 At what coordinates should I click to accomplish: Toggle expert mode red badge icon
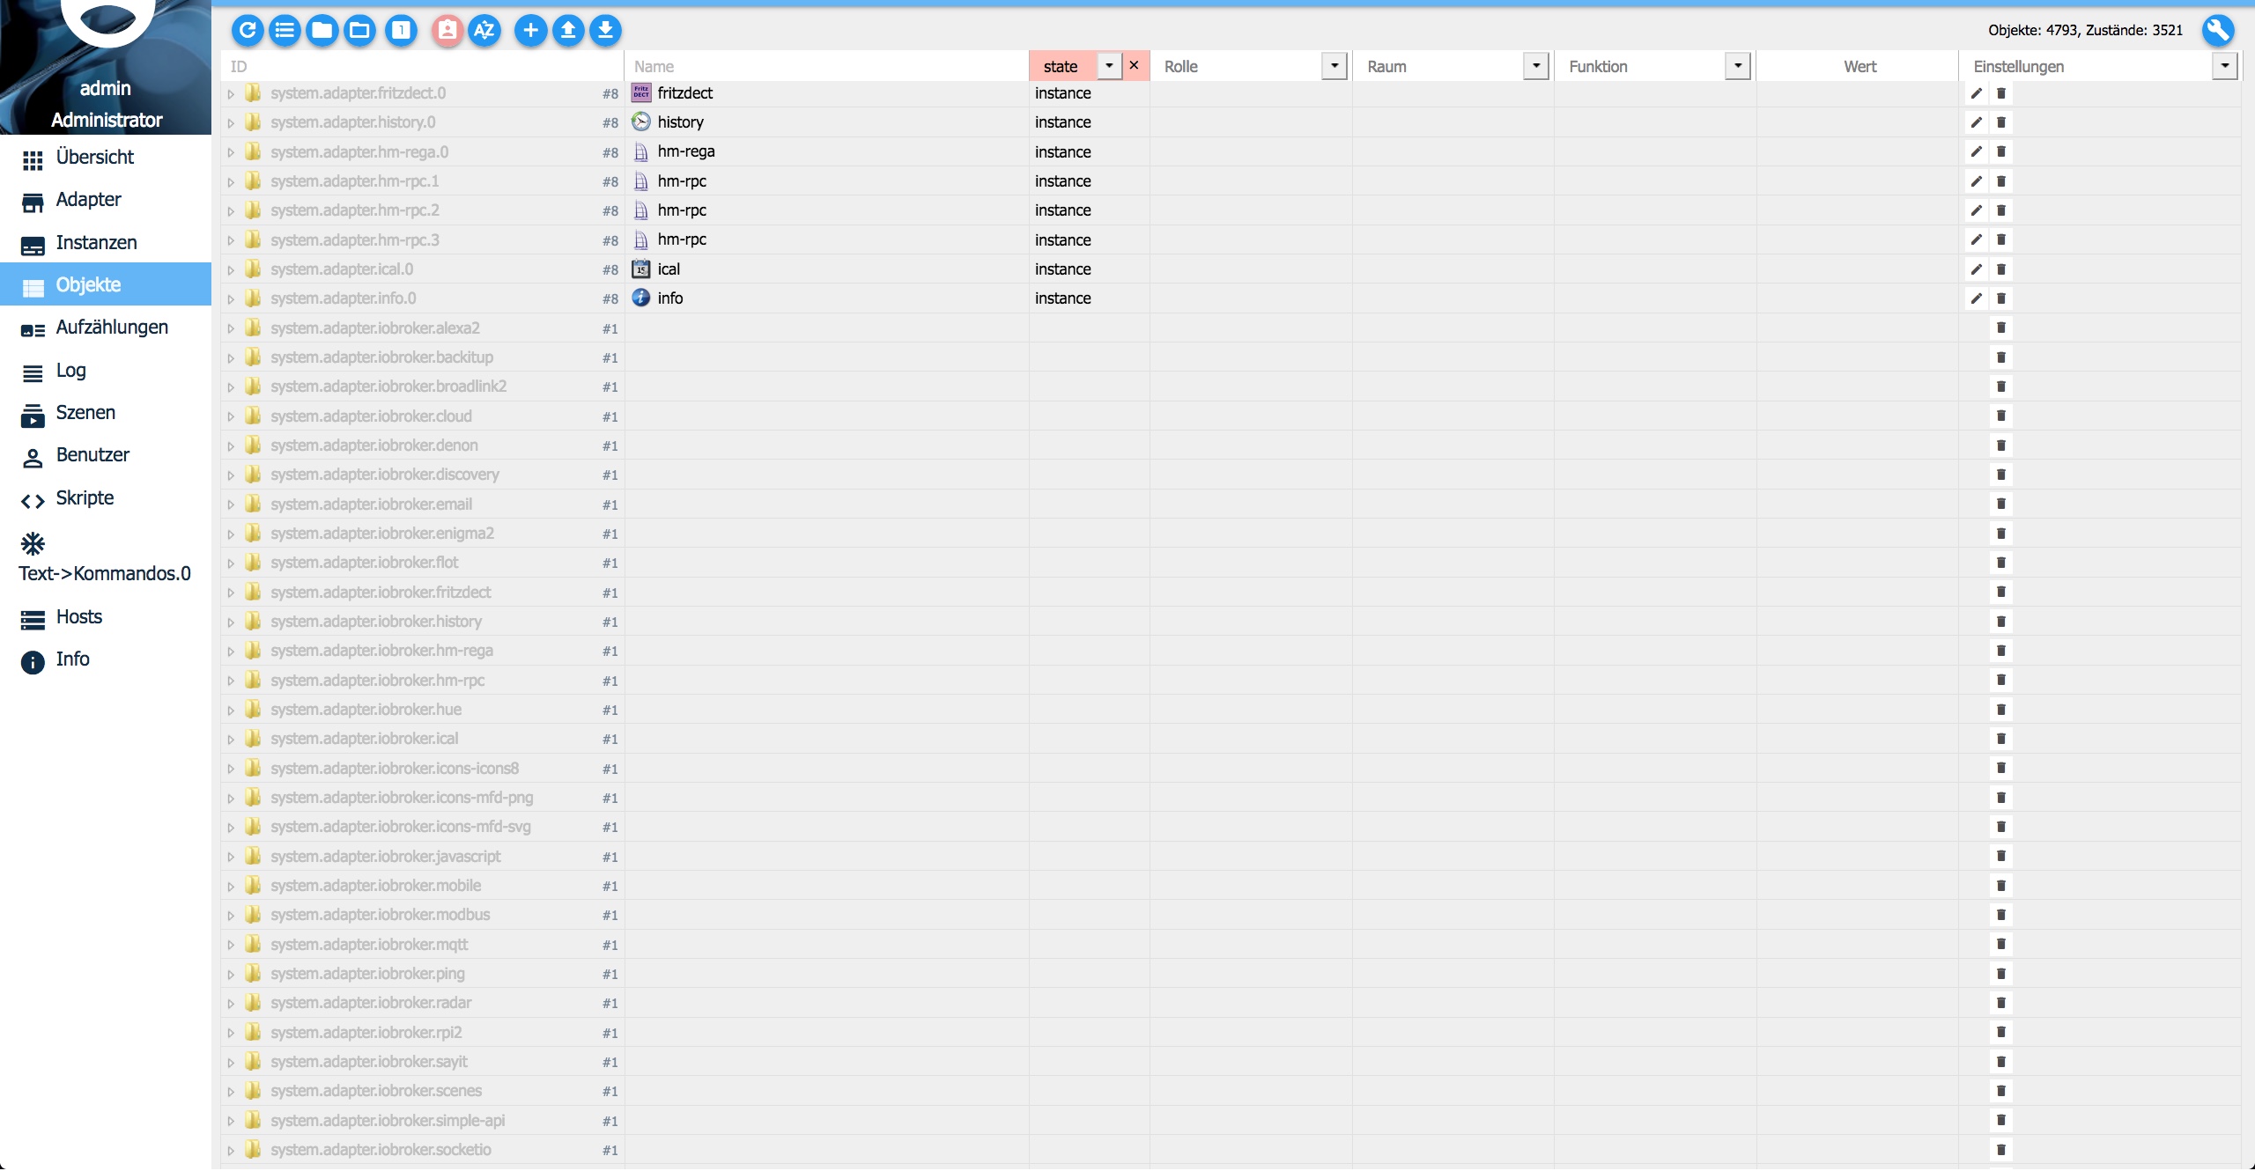[447, 31]
